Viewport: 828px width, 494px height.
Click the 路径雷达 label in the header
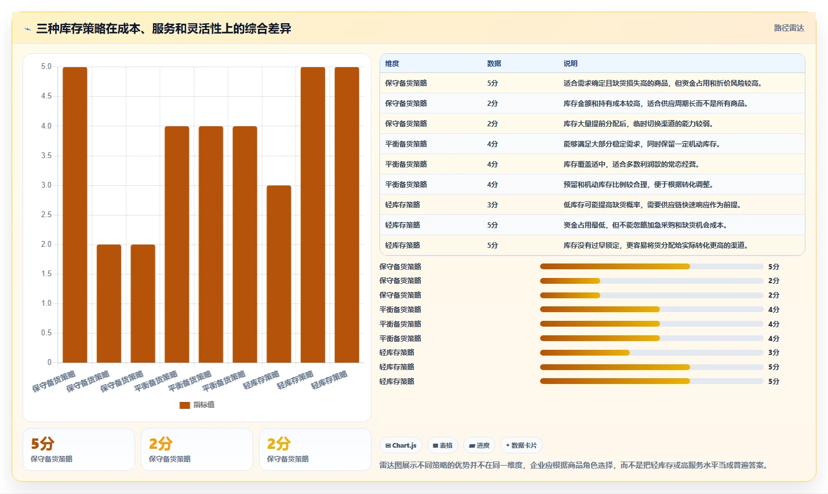pyautogui.click(x=789, y=28)
